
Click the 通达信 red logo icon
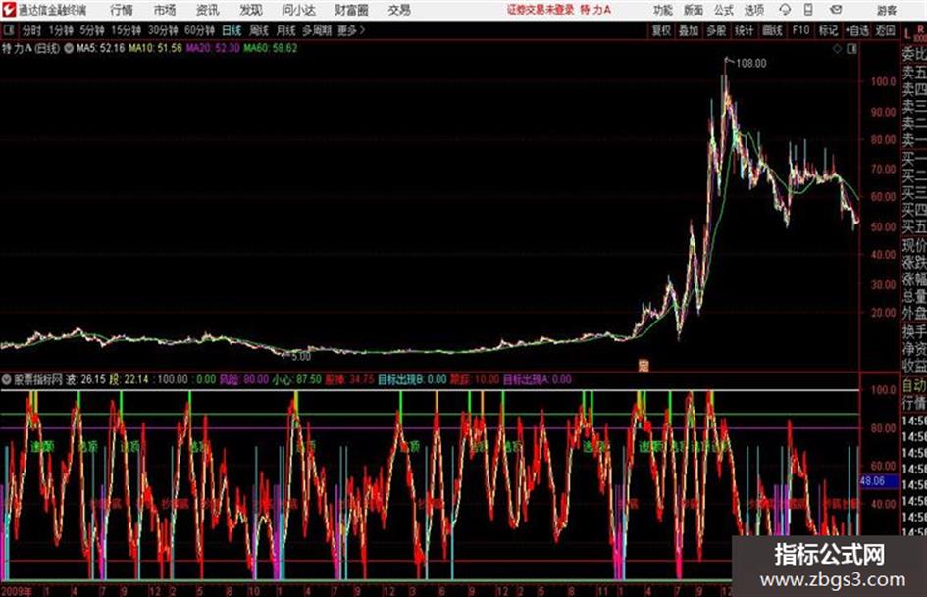pyautogui.click(x=9, y=10)
